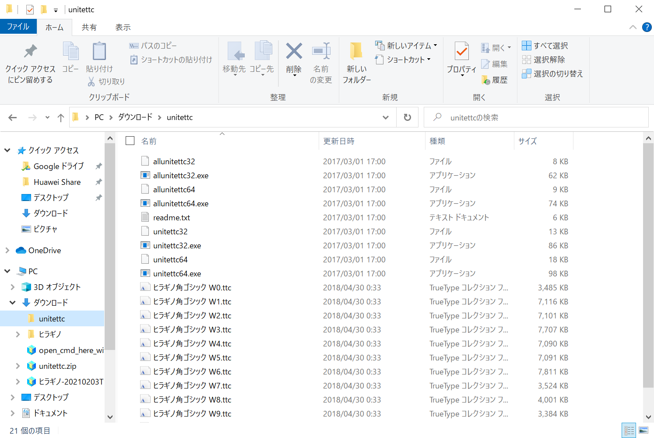Expand the 3D オブジェクト tree node
The width and height of the screenshot is (654, 438).
[13, 287]
